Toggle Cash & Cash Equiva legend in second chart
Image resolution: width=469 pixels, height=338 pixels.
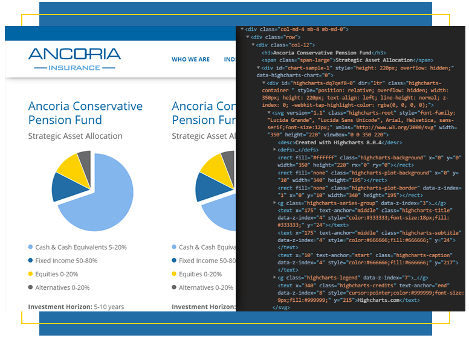[x=204, y=247]
